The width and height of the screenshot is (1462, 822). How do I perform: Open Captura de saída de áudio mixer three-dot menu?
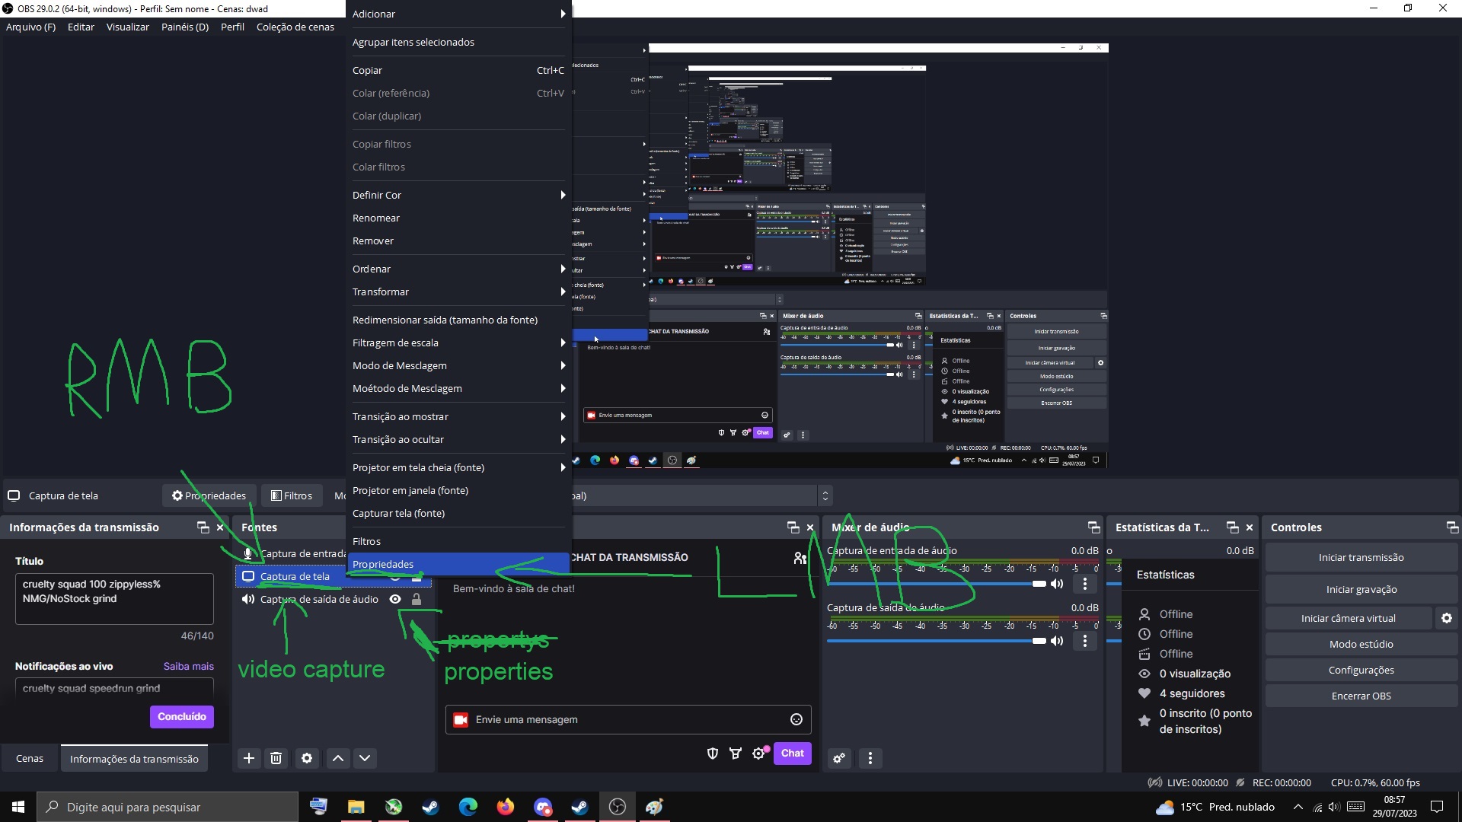click(1085, 641)
